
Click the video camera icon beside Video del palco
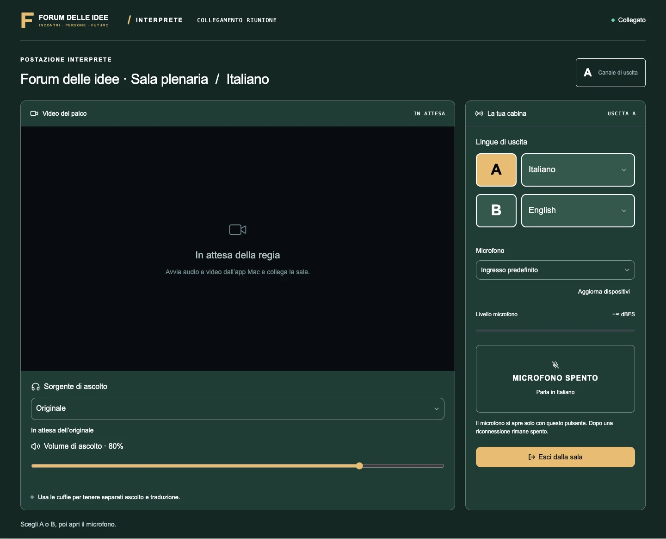(x=34, y=113)
